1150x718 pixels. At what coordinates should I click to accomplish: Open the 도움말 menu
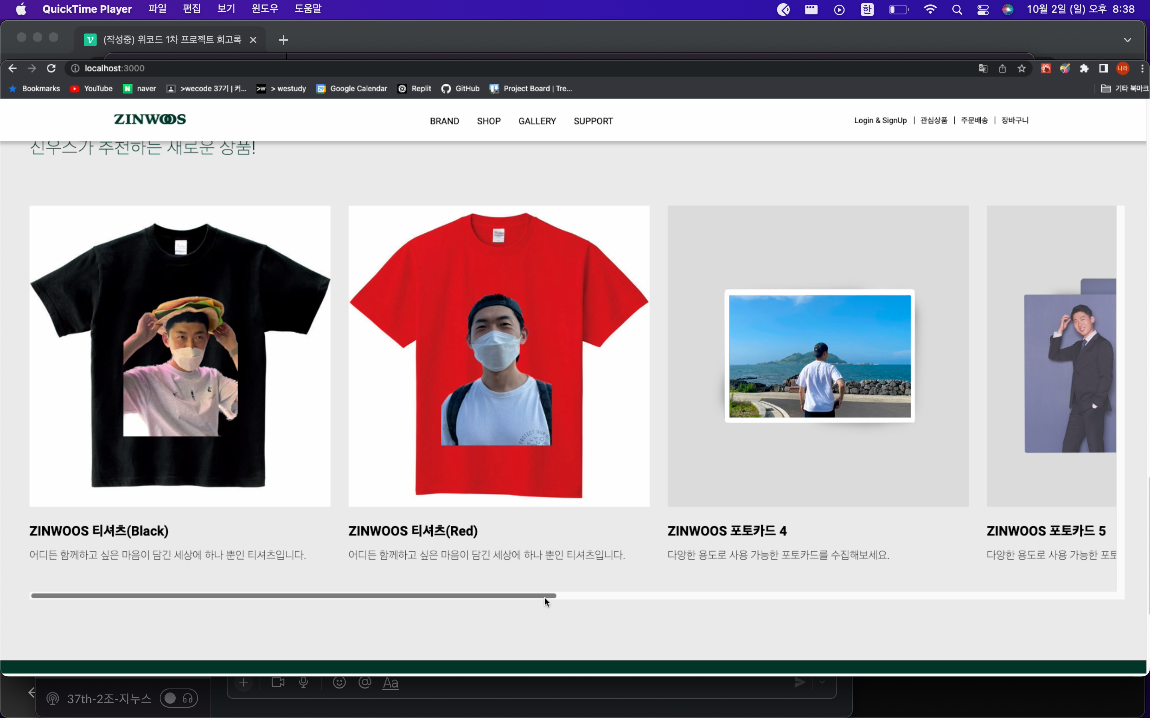pyautogui.click(x=308, y=9)
